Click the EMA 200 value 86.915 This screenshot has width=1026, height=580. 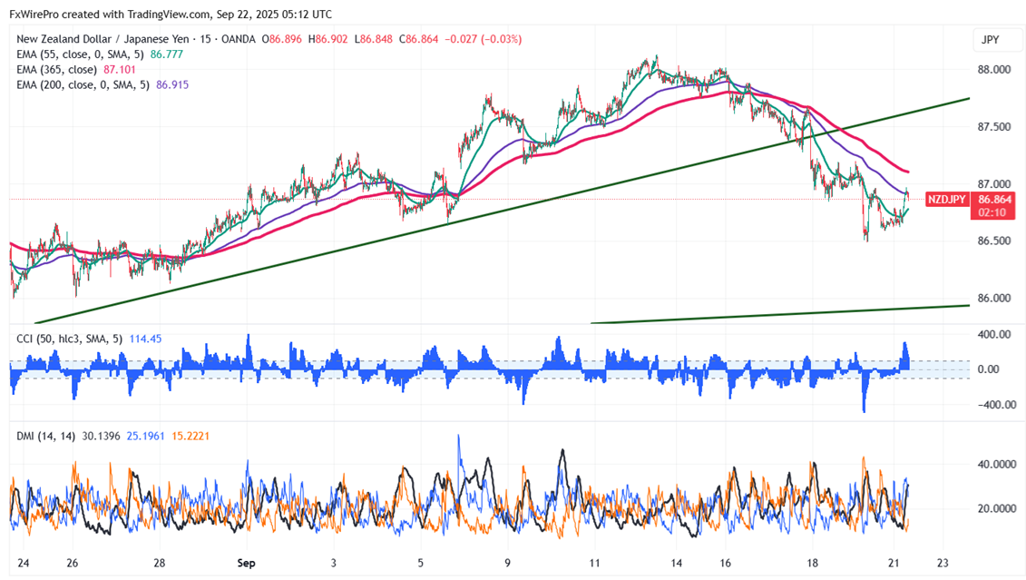click(172, 84)
